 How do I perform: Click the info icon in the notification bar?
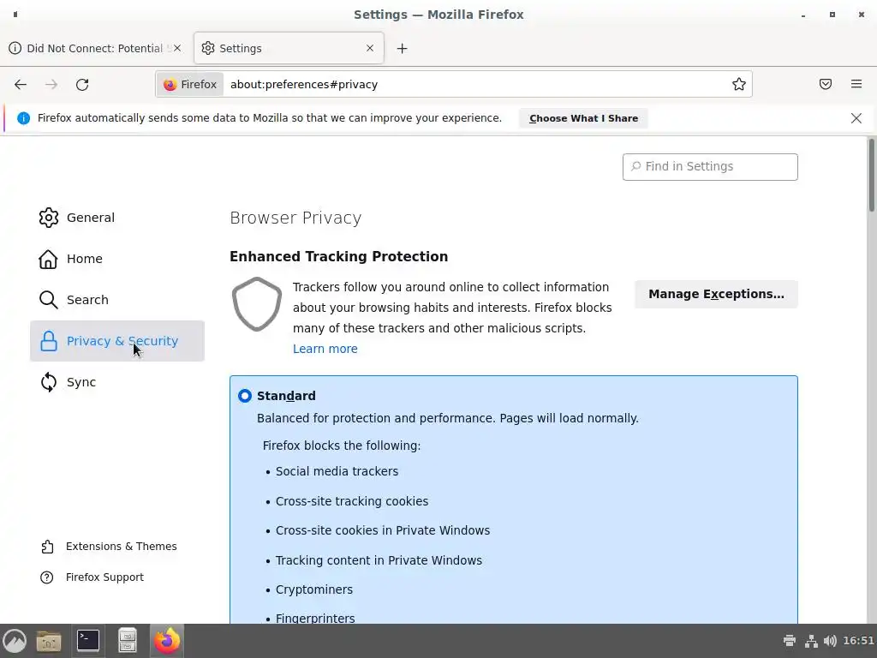[x=23, y=118]
